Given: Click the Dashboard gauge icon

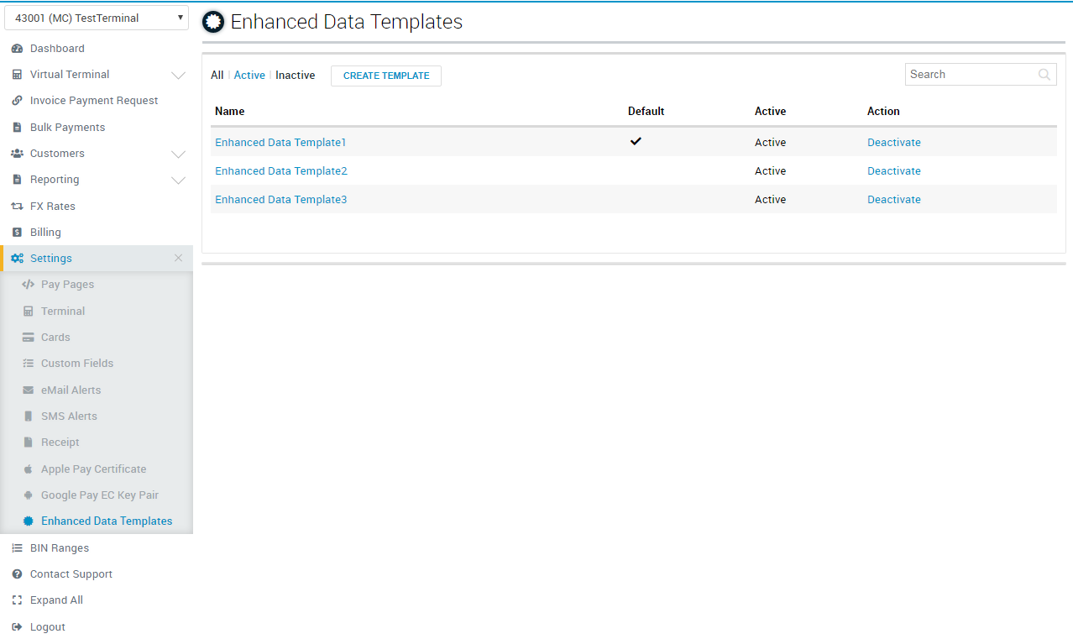Looking at the screenshot, I should click(17, 49).
